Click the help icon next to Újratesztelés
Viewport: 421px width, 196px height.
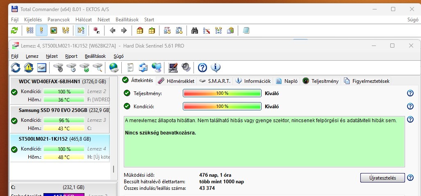point(410,178)
